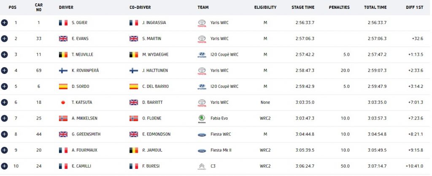This screenshot has width=432, height=176.
Task: Click Toyota logo in Ogier's row
Action: click(x=202, y=23)
